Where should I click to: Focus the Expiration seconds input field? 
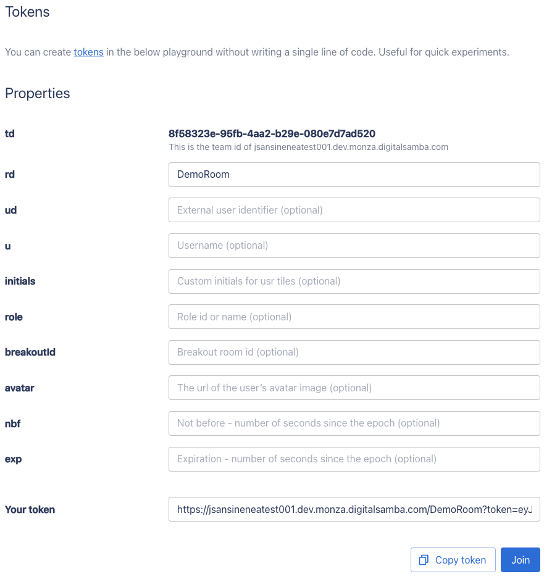point(354,459)
